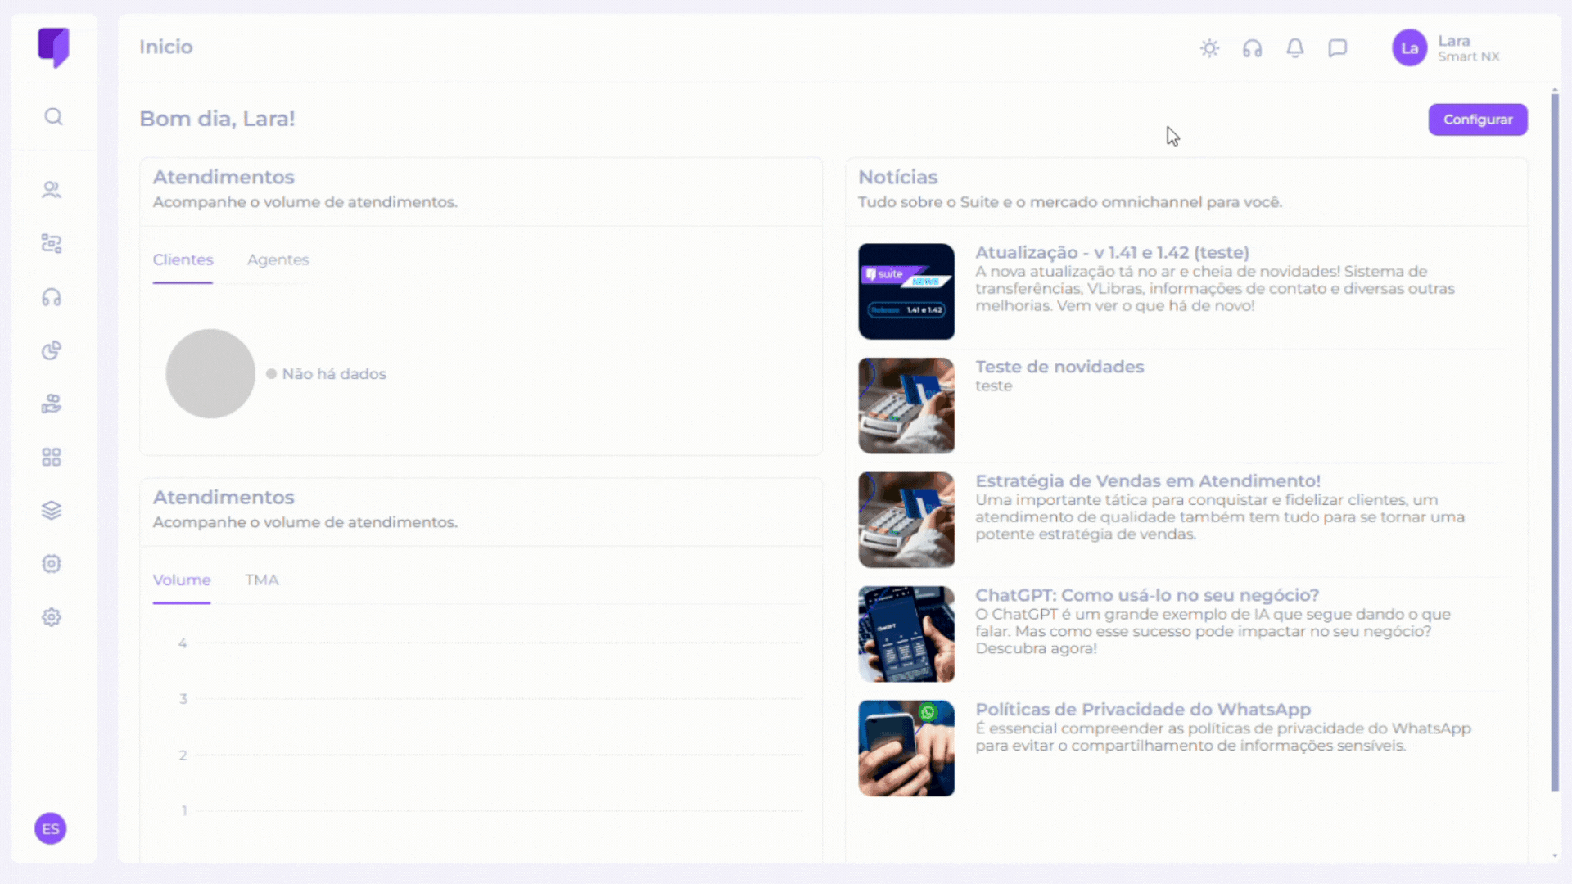This screenshot has width=1572, height=884.
Task: Click the headset support icon in header
Action: click(1252, 48)
